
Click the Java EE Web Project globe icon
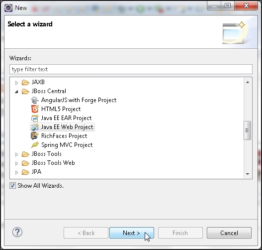point(35,127)
